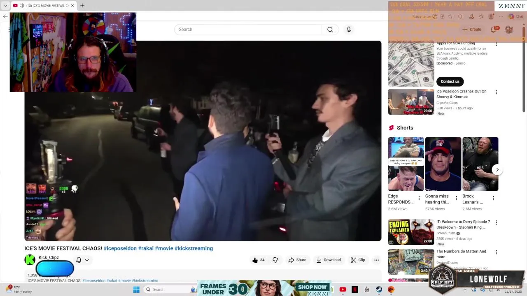
Task: Open the YouTube icon on the taskbar
Action: (343, 289)
